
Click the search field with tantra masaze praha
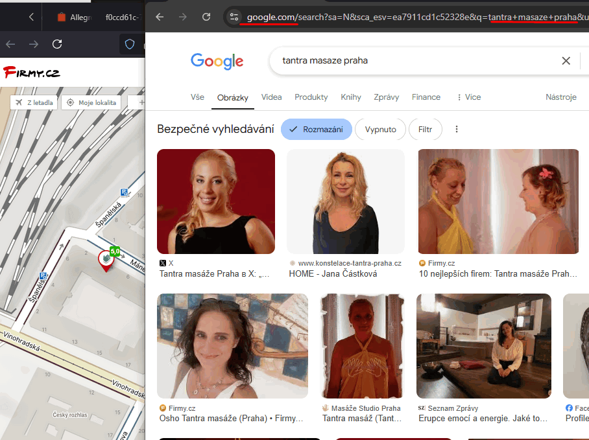pos(415,61)
